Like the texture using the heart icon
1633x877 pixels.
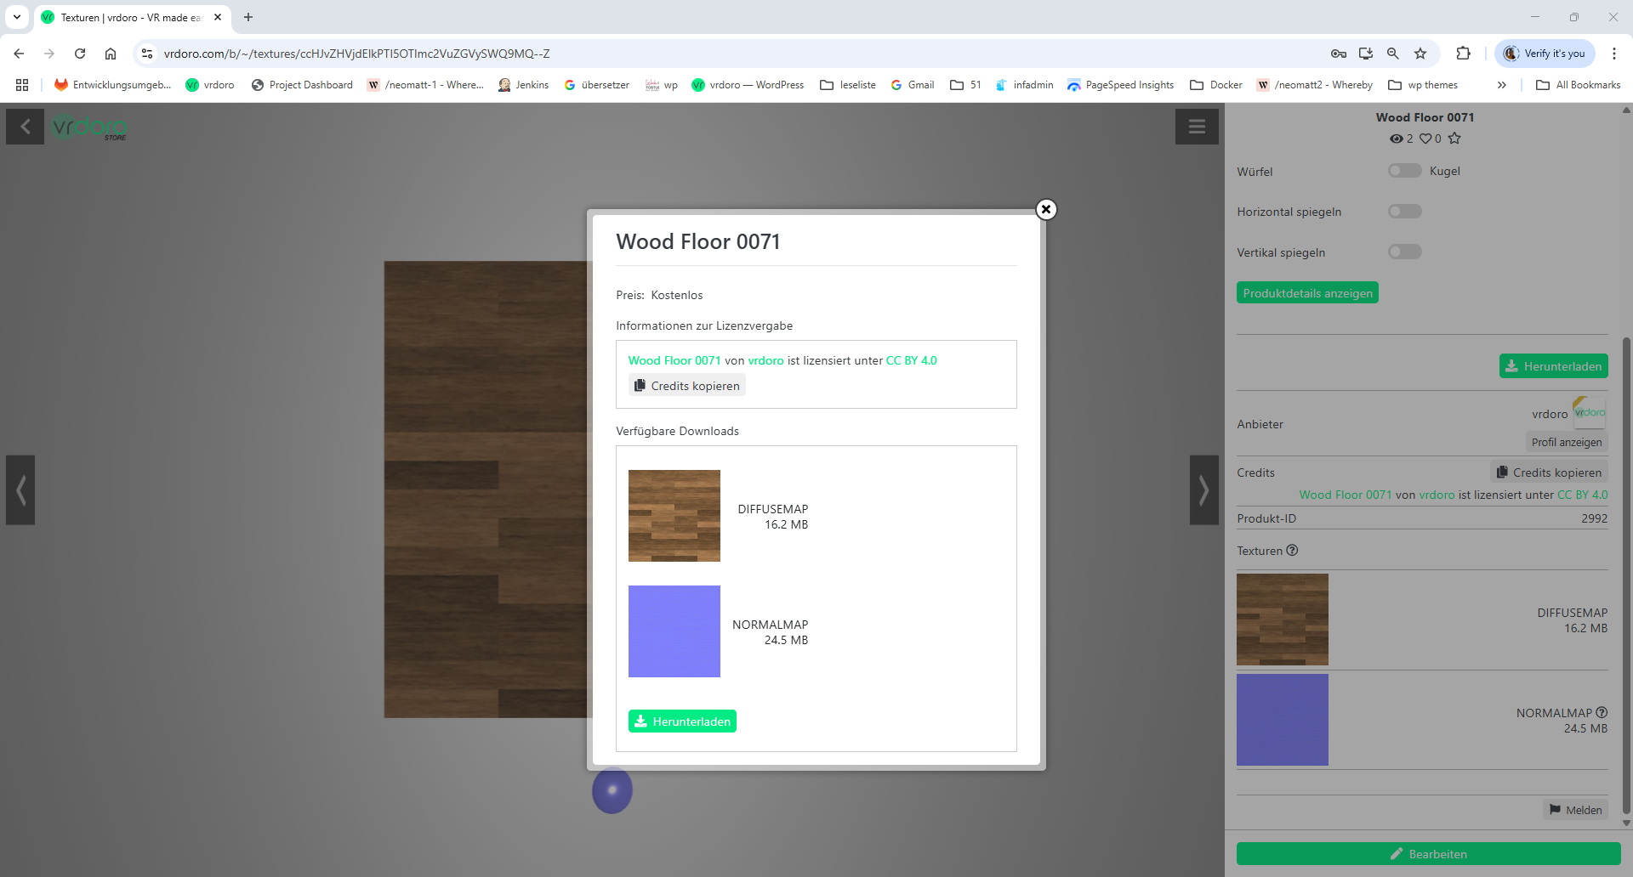click(x=1425, y=139)
